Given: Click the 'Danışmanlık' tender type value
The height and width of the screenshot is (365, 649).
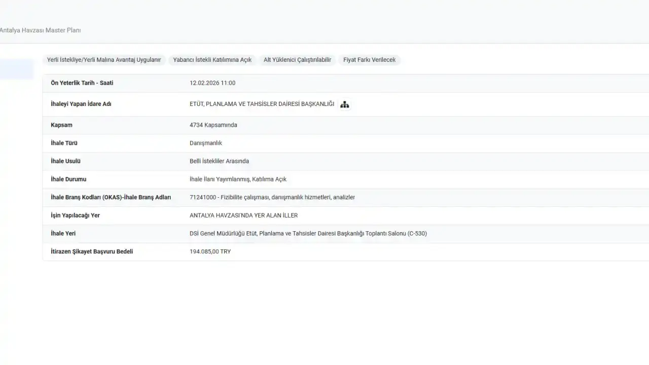Looking at the screenshot, I should 206,143.
